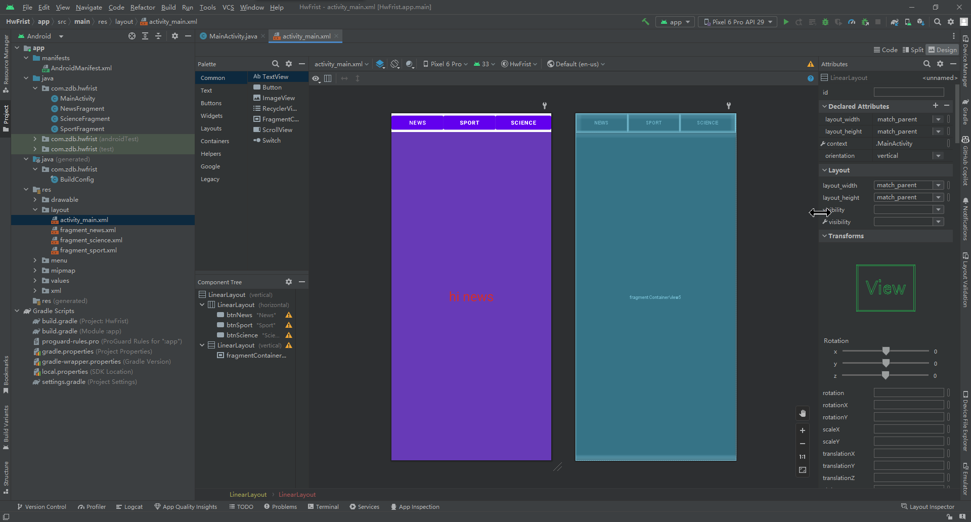Toggle the Resource Manager tool window

click(6, 64)
